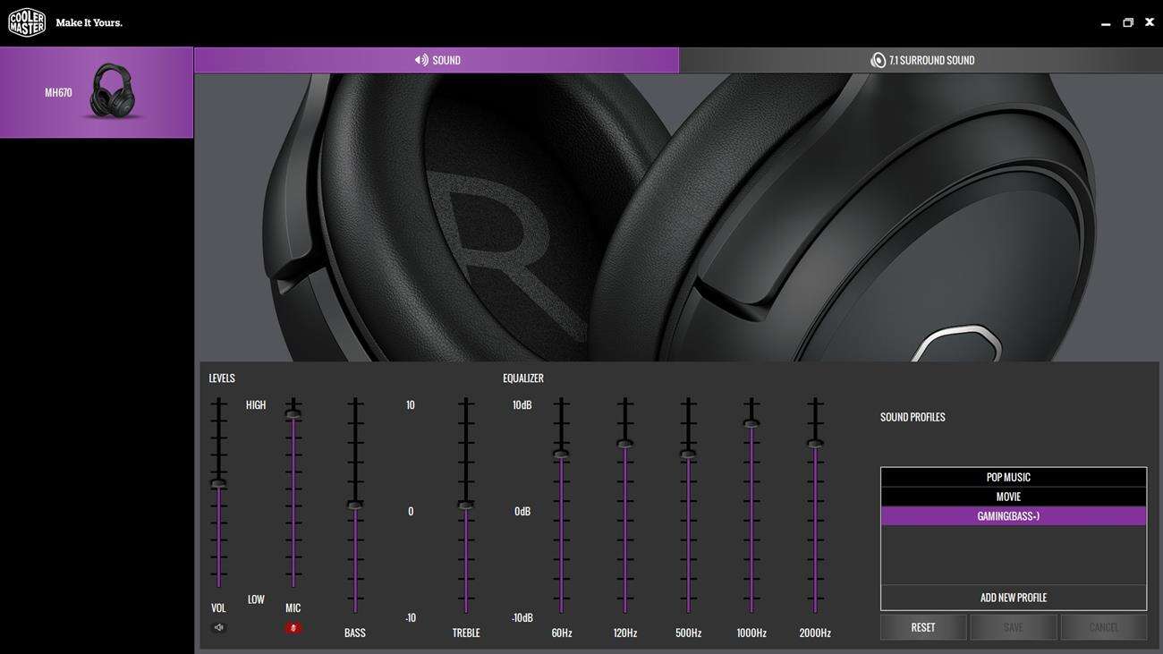The image size is (1163, 654).
Task: Select the Movie sound profile
Action: pos(1013,497)
